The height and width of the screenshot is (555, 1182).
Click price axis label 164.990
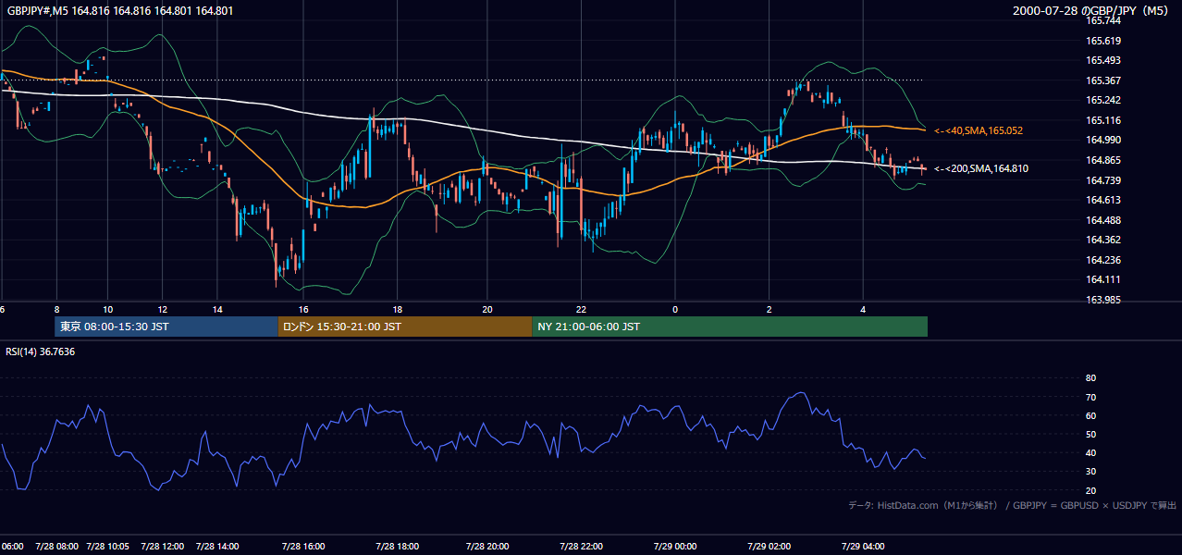click(1102, 140)
